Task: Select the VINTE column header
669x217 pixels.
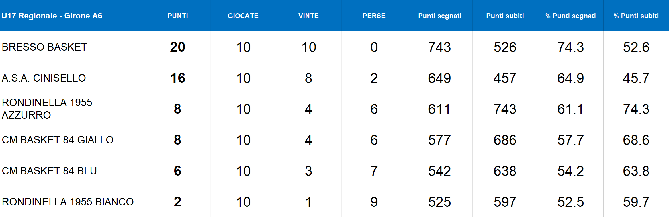Action: click(x=308, y=16)
